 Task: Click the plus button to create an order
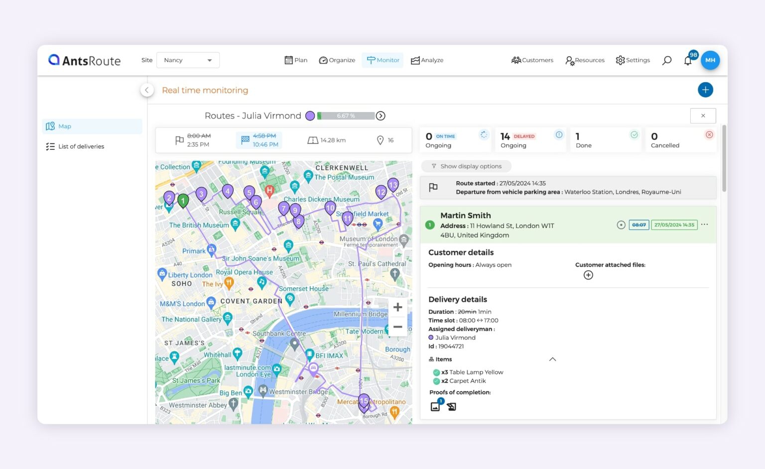tap(705, 90)
